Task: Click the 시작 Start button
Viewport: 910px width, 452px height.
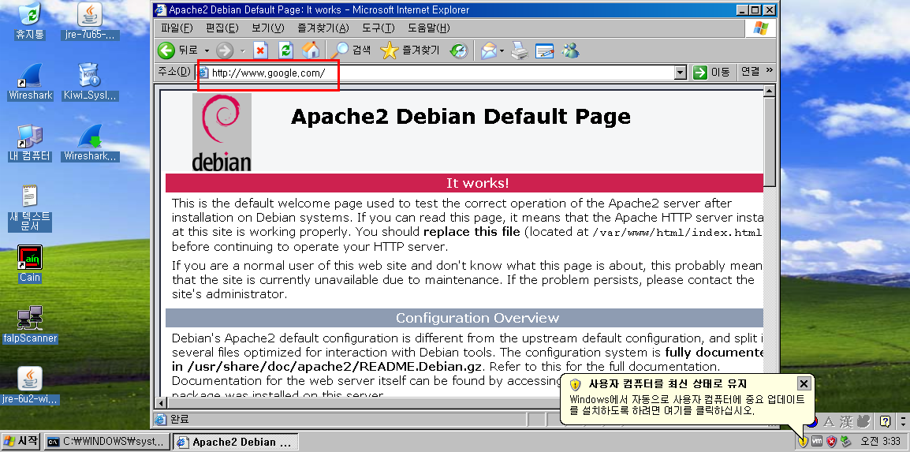Action: [x=21, y=442]
